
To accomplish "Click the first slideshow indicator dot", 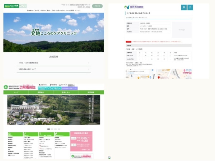I will click(x=48, y=129).
